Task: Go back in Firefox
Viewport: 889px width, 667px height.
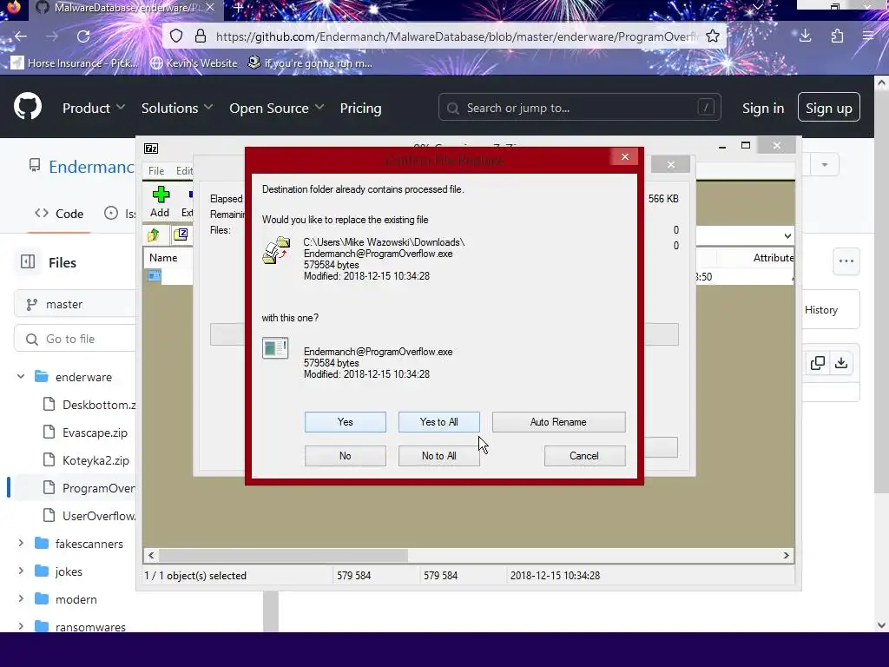Action: (21, 36)
